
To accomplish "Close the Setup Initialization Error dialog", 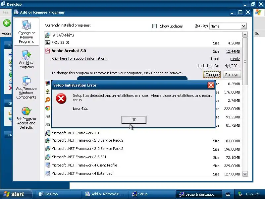I will [211, 85].
